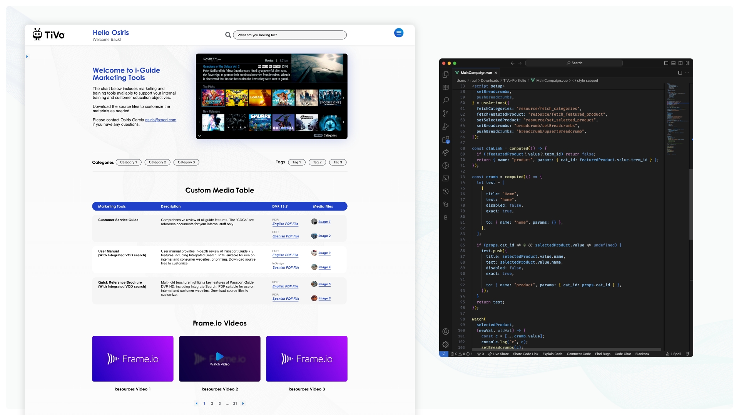Click the notifications bell in status bar
This screenshot has width=739, height=415.
click(x=687, y=354)
